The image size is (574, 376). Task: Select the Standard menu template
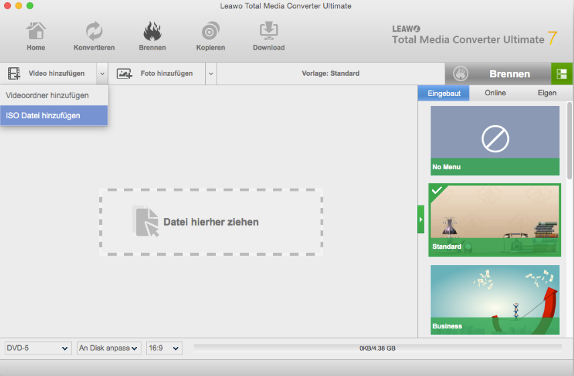pos(495,220)
